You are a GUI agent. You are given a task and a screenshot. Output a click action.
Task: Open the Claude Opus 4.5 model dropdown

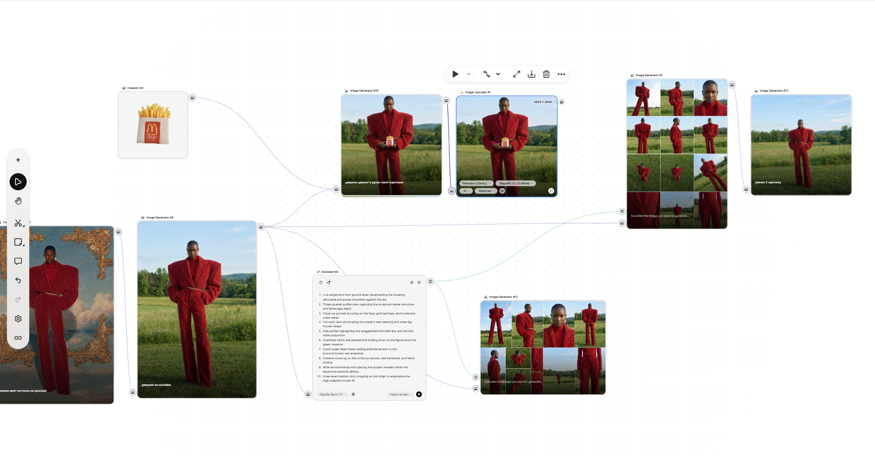click(333, 394)
